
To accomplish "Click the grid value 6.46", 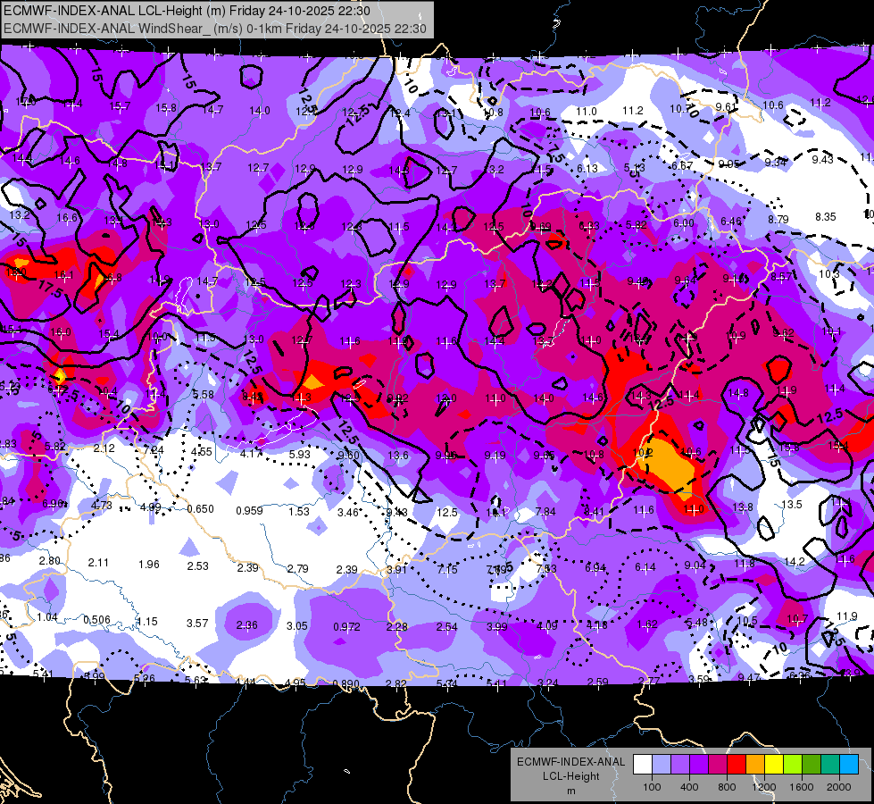I will tap(731, 222).
